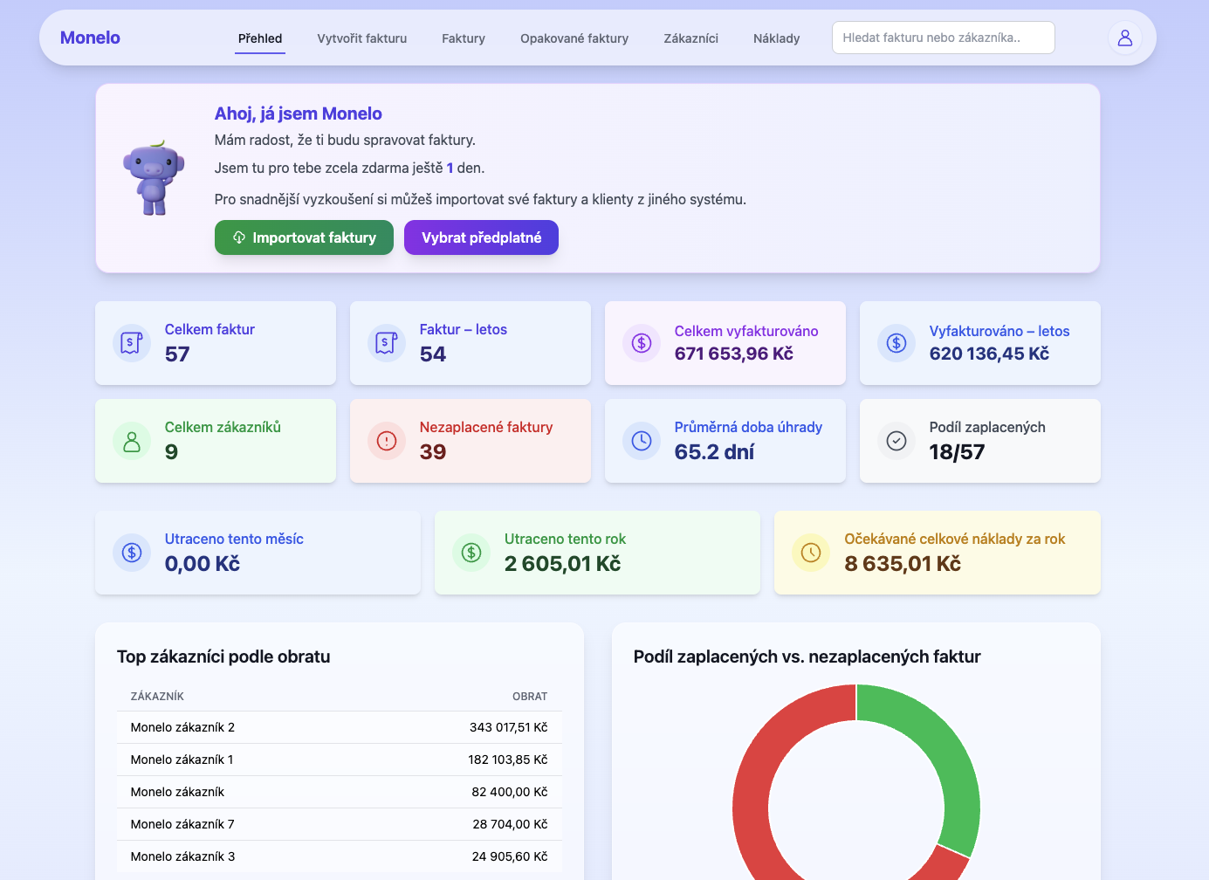Navigate to Opakované faktury
This screenshot has width=1209, height=880.
[x=574, y=38]
